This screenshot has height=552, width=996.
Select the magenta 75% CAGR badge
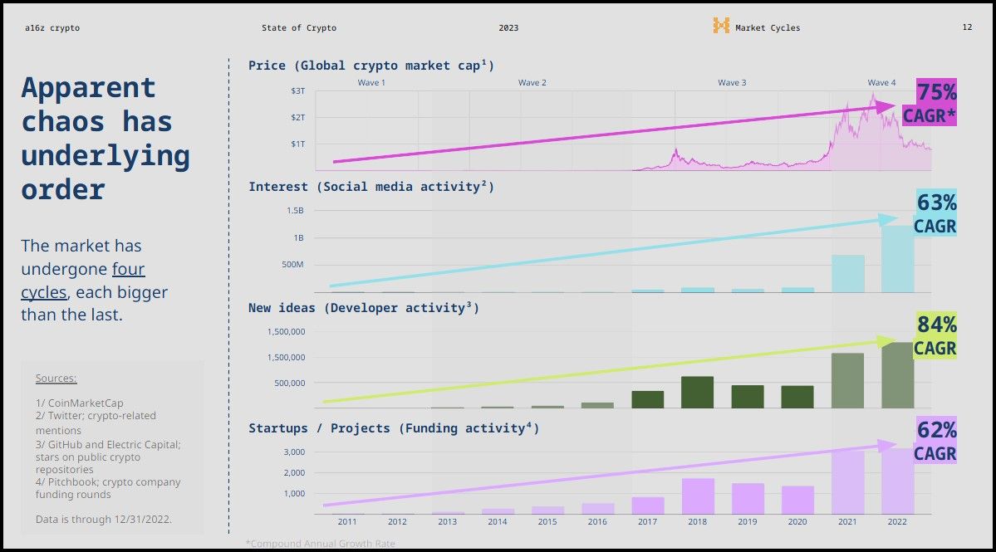(x=930, y=104)
